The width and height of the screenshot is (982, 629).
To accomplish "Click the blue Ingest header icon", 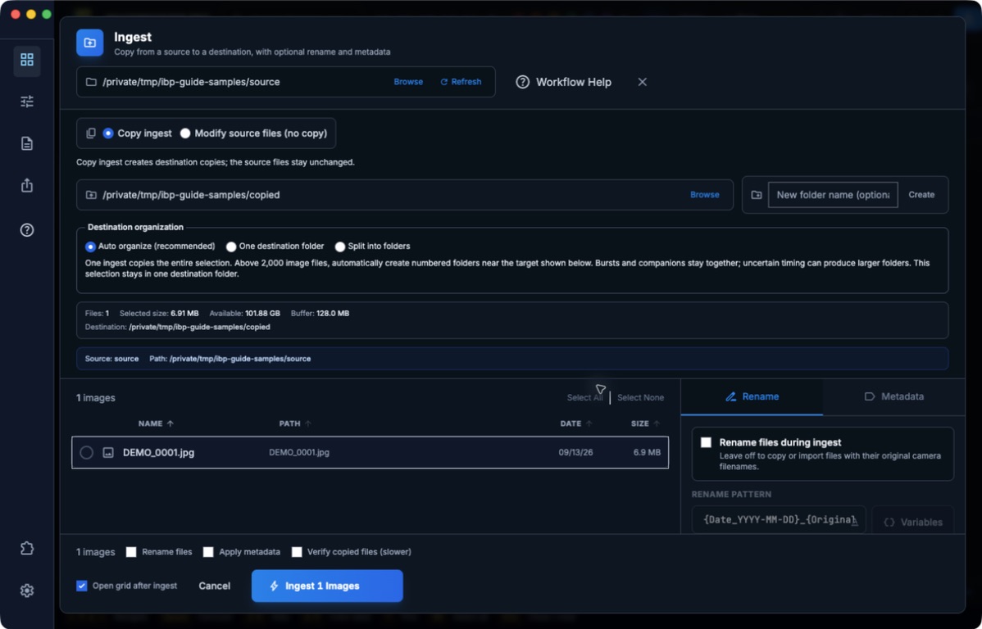I will pyautogui.click(x=89, y=43).
